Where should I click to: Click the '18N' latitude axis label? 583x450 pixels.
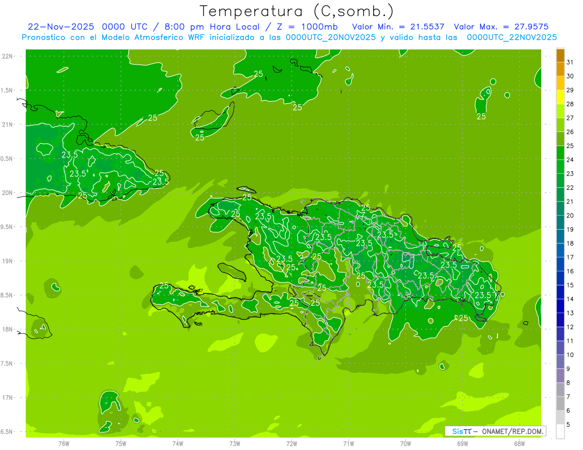(7, 329)
